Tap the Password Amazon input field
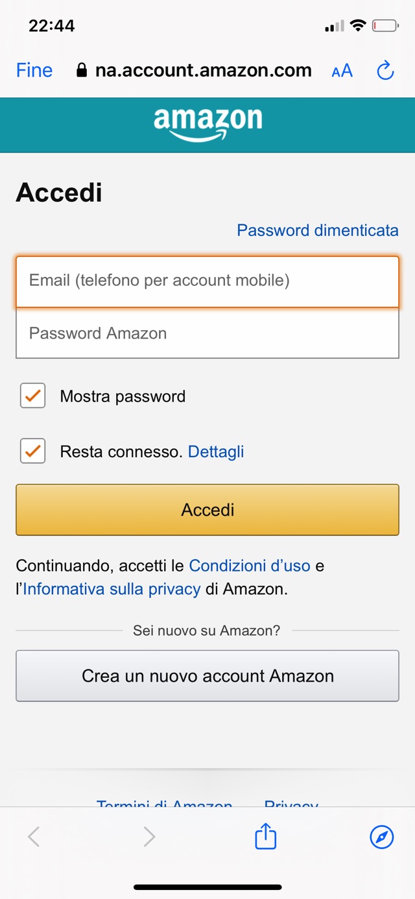The image size is (415, 899). click(x=207, y=333)
